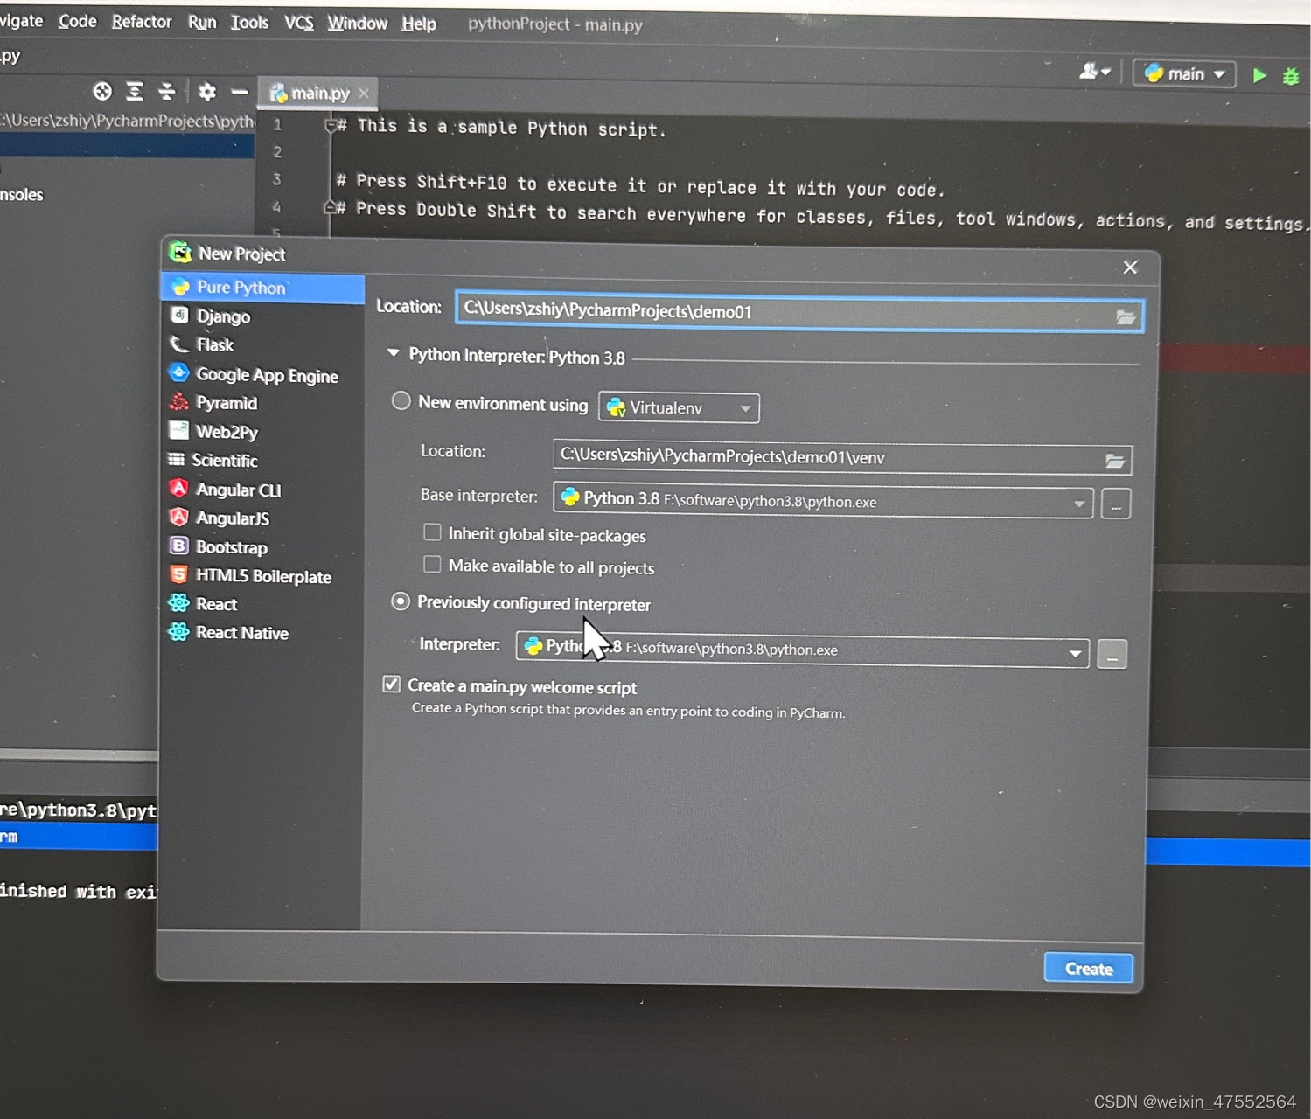This screenshot has width=1311, height=1119.
Task: Fold comment at editor line 1
Action: click(x=331, y=126)
